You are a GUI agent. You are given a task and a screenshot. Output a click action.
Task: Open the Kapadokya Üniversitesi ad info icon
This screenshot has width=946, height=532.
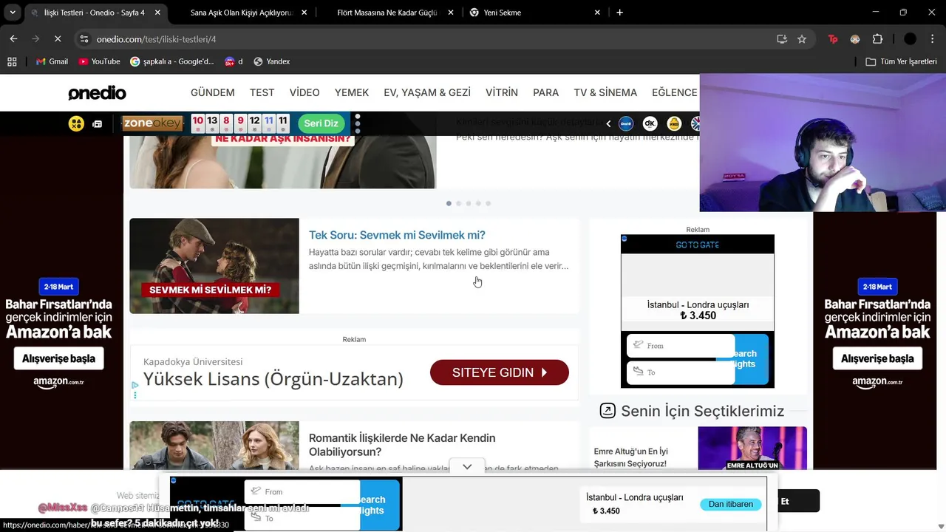pos(135,385)
